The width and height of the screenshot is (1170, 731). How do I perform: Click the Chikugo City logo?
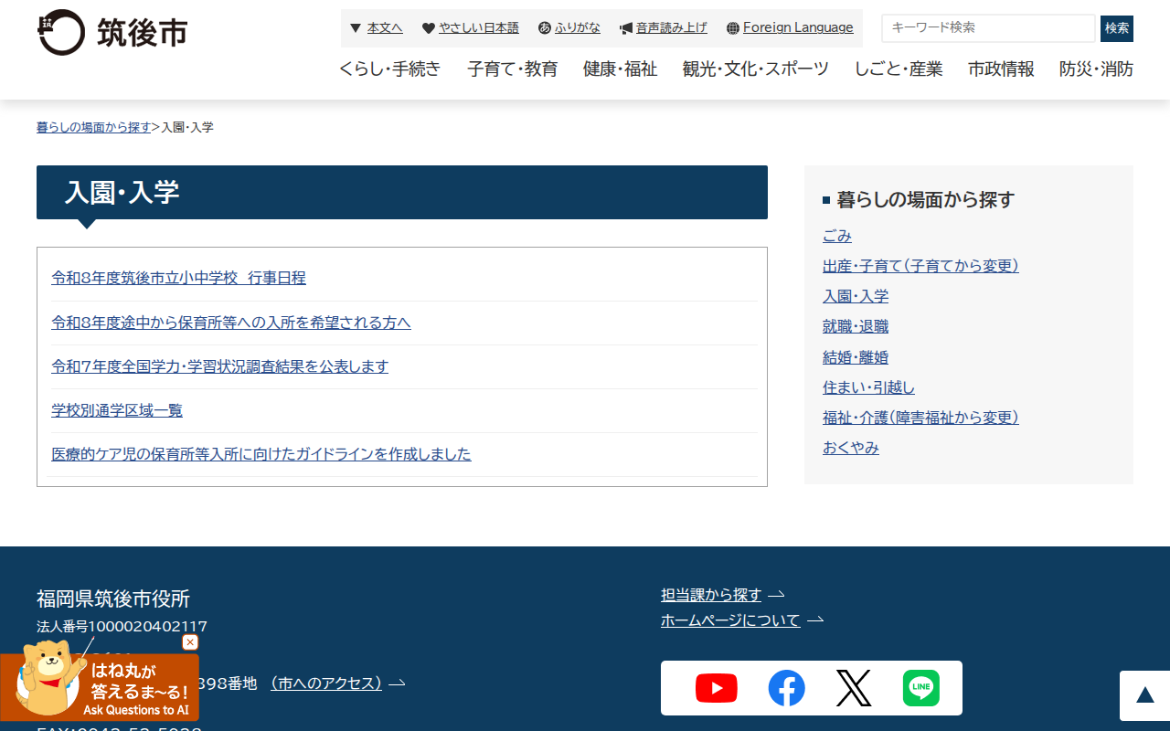(x=112, y=32)
